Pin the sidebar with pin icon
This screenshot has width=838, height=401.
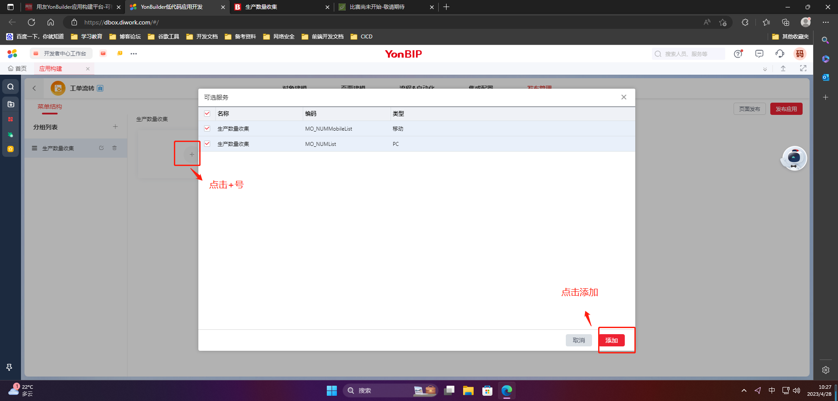coord(9,367)
